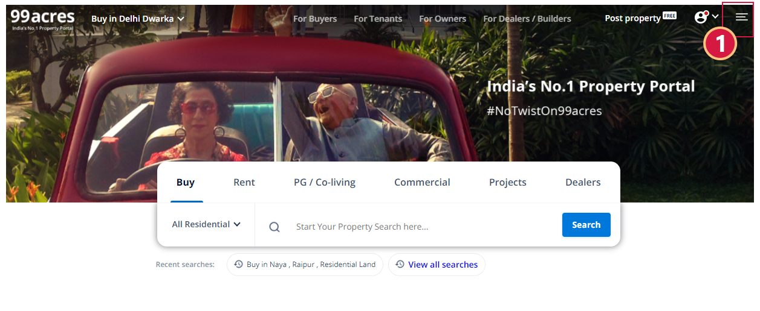Open the Commercial tab
The width and height of the screenshot is (760, 311).
(422, 183)
